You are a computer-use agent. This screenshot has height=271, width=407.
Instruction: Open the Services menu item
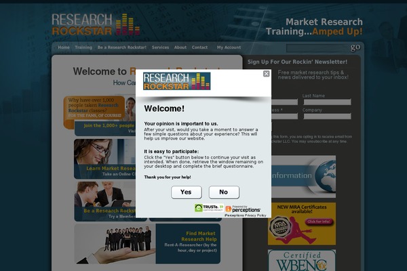[160, 47]
